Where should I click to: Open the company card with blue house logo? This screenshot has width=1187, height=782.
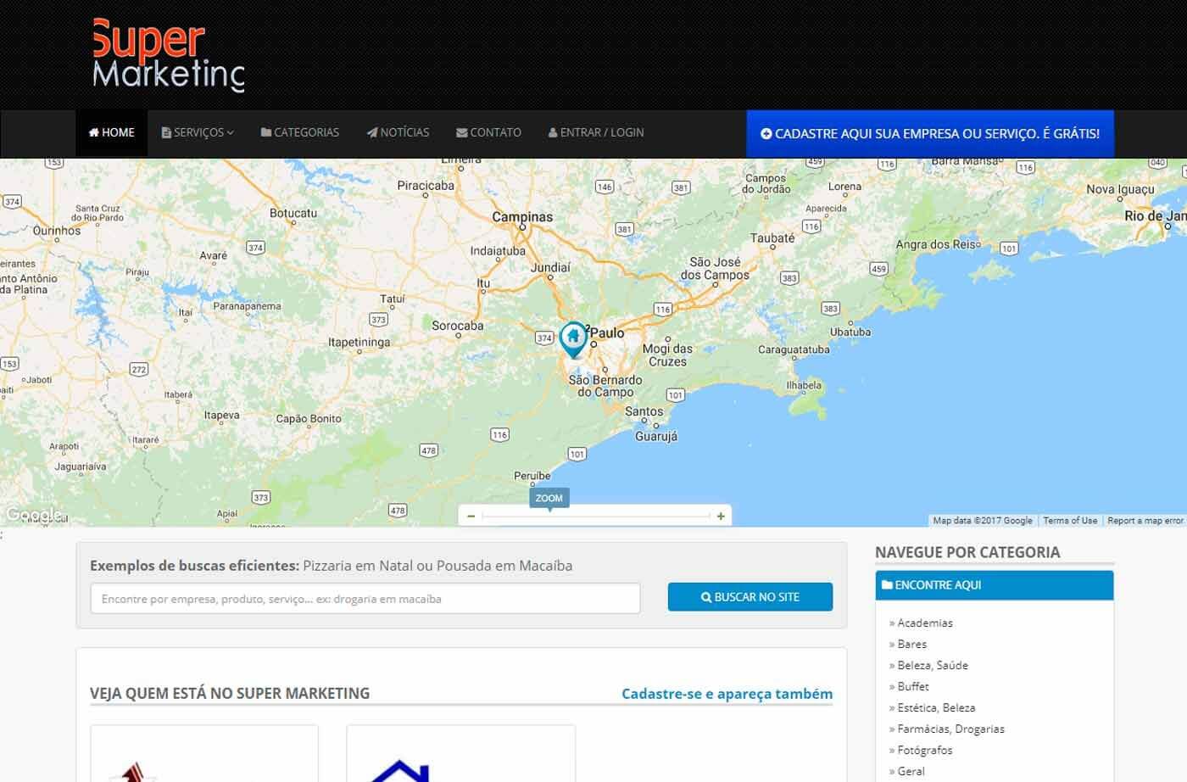(x=461, y=753)
